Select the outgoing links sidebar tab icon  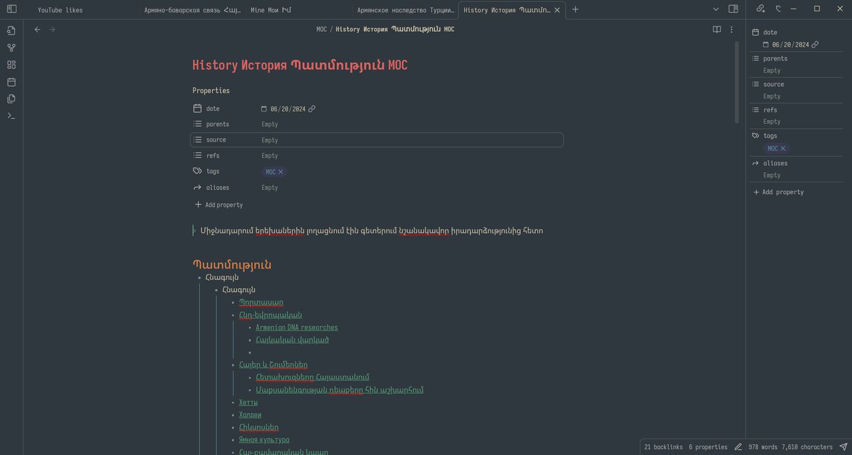(761, 9)
